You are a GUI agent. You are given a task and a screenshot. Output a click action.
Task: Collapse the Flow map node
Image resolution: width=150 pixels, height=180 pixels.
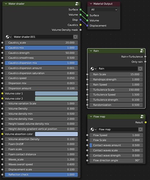tap(91, 117)
